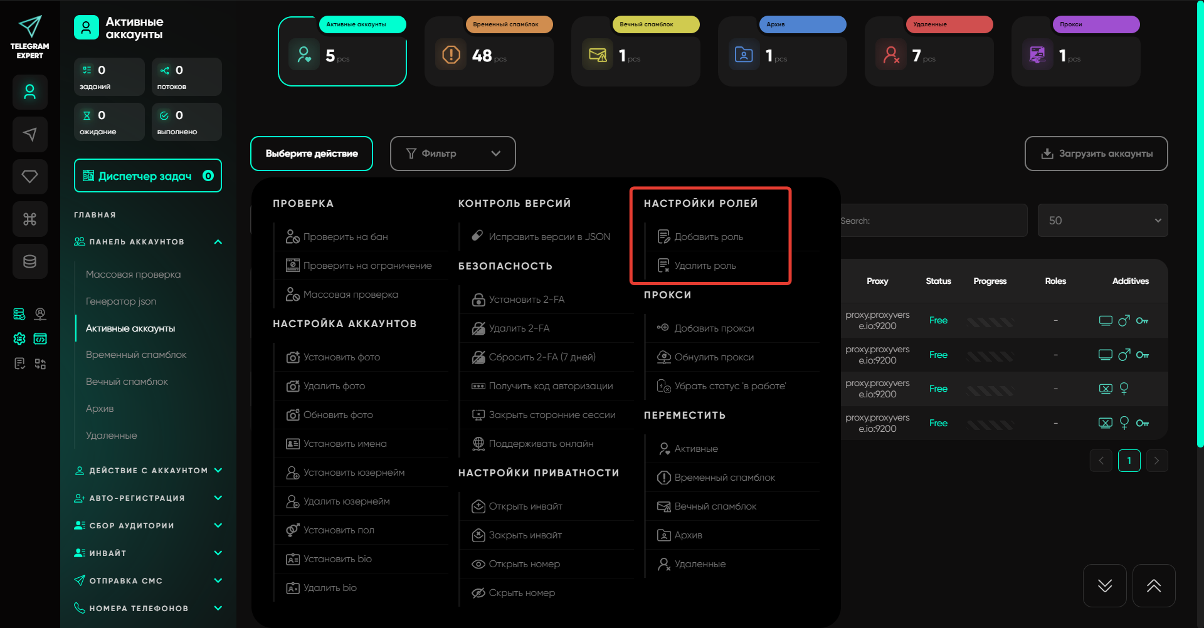Click the key icon in first table row
1204x628 pixels.
coord(1142,321)
